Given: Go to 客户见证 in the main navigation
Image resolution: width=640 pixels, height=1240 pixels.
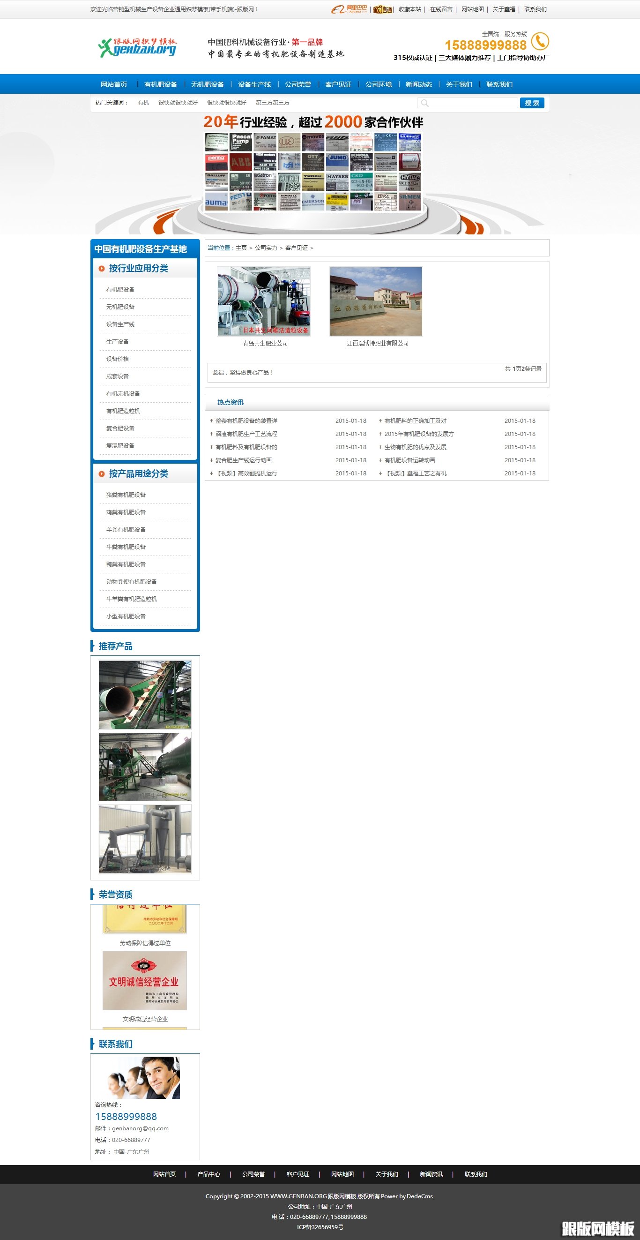Looking at the screenshot, I should pyautogui.click(x=338, y=84).
